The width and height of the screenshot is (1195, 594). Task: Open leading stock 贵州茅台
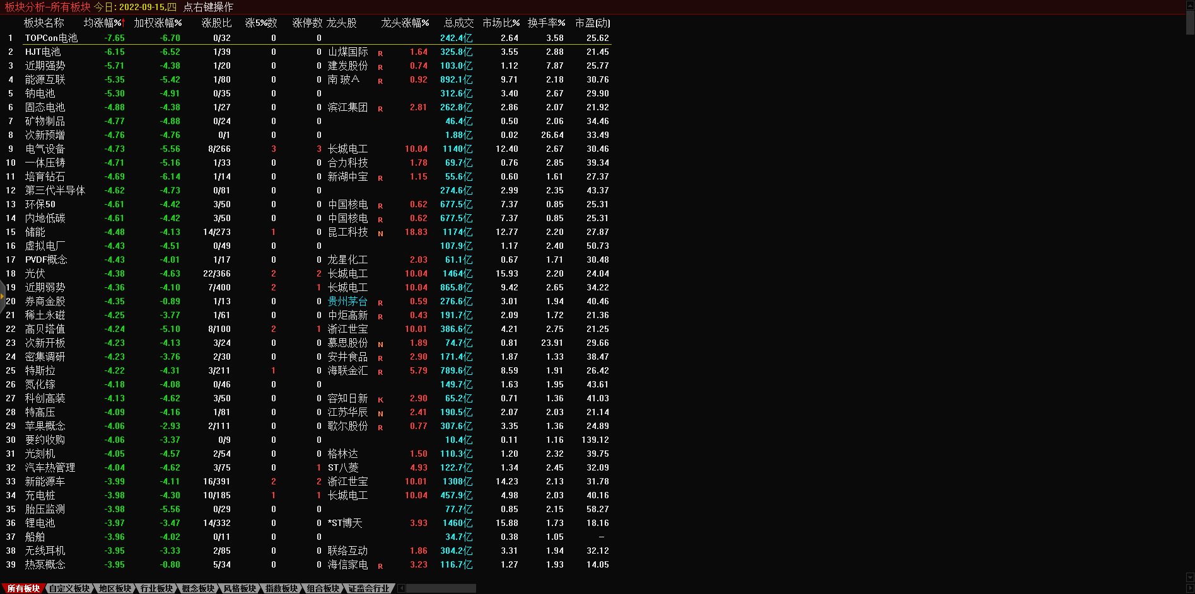coord(347,301)
